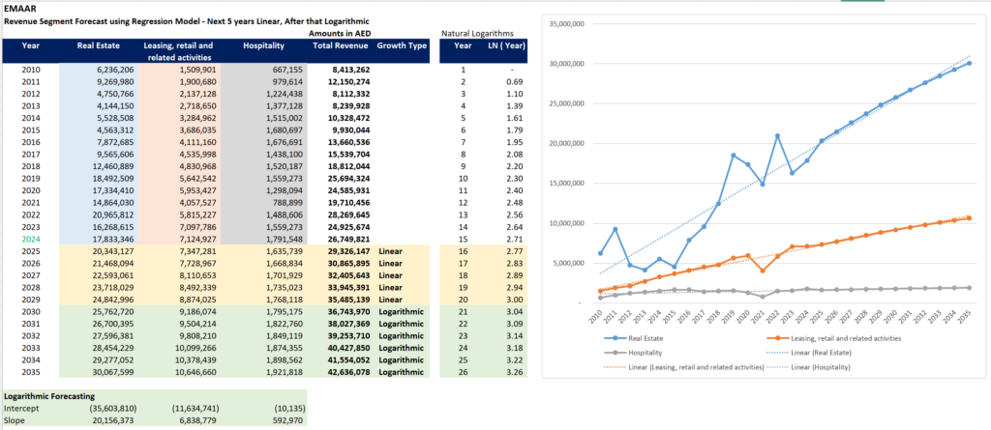This screenshot has height=430, width=991.
Task: Select the Real Estate column header
Action: point(97,45)
